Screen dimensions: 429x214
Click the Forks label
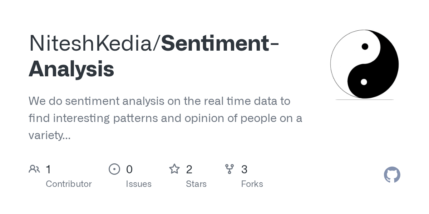[x=252, y=184]
